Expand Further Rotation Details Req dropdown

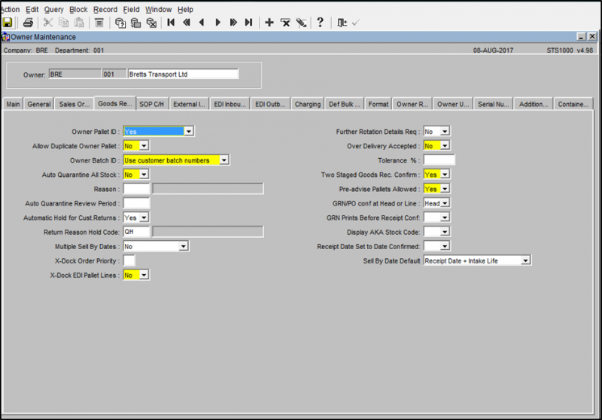(445, 131)
